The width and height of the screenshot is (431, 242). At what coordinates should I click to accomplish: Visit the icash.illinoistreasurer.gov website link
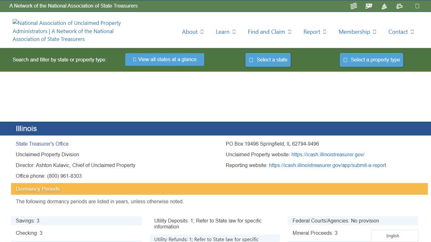pyautogui.click(x=328, y=154)
